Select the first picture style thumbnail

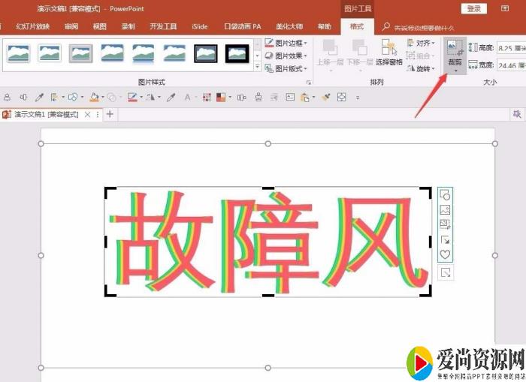click(19, 53)
